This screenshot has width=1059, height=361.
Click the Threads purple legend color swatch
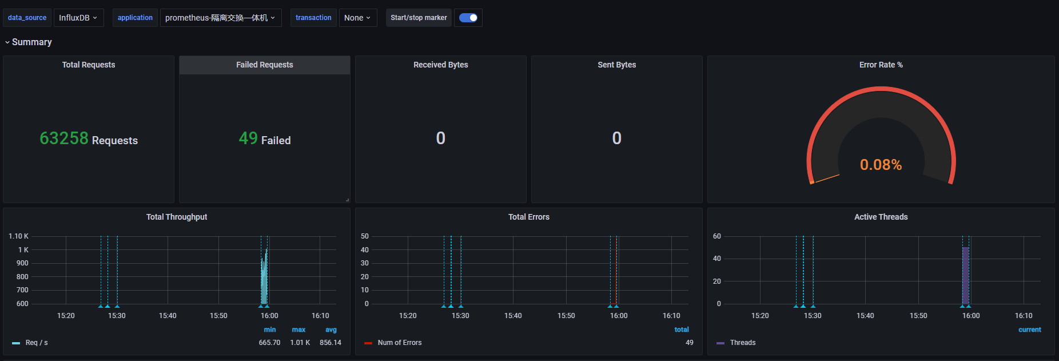[x=720, y=343]
